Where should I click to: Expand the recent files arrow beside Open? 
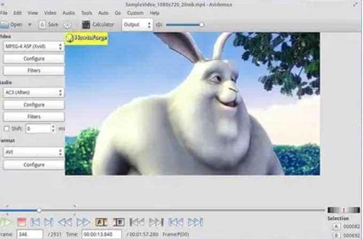(x=29, y=25)
